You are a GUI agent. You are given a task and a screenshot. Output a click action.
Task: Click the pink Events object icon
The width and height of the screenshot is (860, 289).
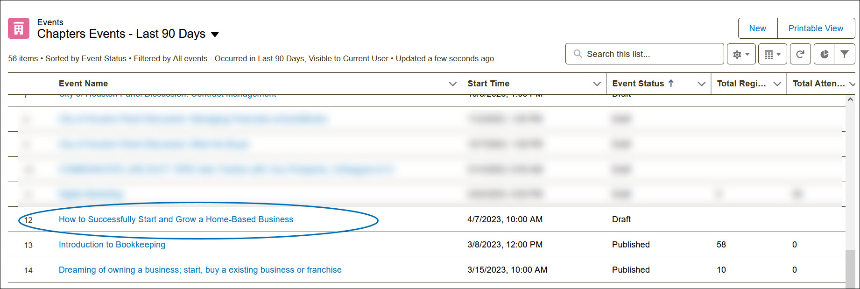[x=19, y=28]
